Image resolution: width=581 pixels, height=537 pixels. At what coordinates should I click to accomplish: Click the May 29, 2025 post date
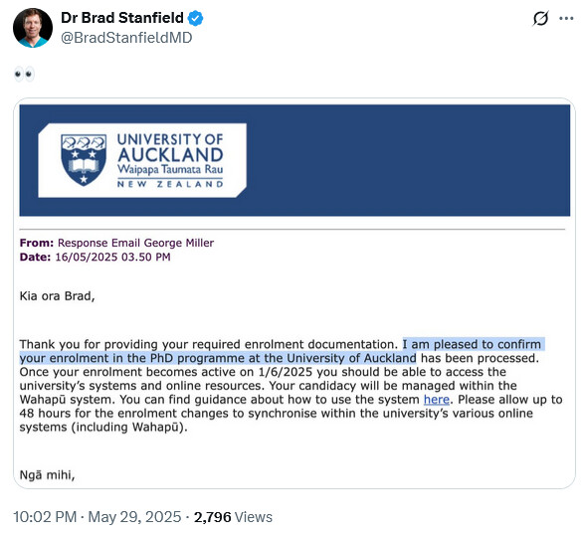tap(134, 517)
